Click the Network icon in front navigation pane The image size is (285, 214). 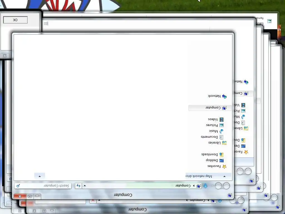[224, 96]
